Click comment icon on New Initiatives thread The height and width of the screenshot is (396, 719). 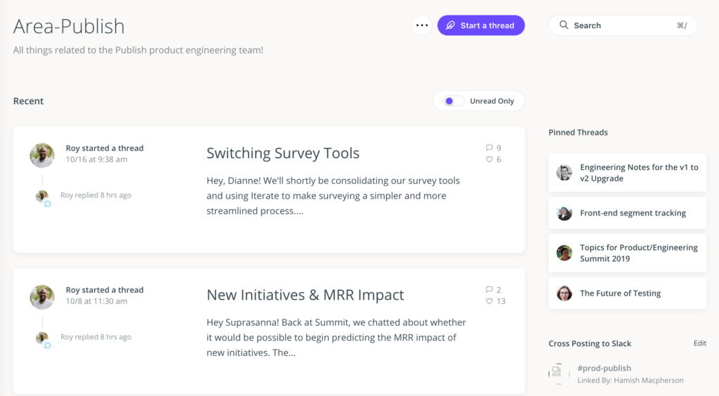(489, 289)
